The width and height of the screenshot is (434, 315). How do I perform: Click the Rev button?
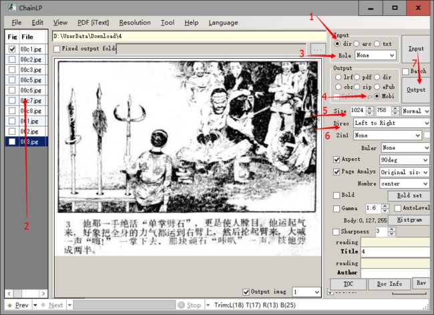[x=421, y=283]
